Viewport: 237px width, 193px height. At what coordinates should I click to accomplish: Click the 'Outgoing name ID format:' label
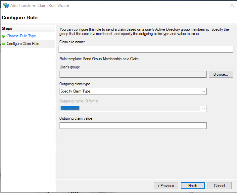point(79,101)
